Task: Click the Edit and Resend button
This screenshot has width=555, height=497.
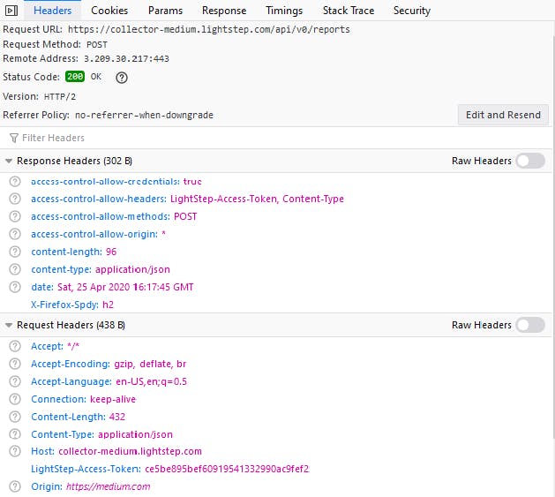Action: coord(503,115)
